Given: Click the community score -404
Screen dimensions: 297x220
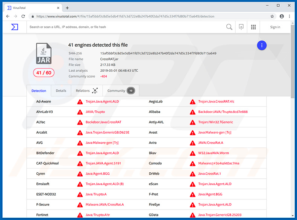Looking at the screenshot, I should coord(104,76).
